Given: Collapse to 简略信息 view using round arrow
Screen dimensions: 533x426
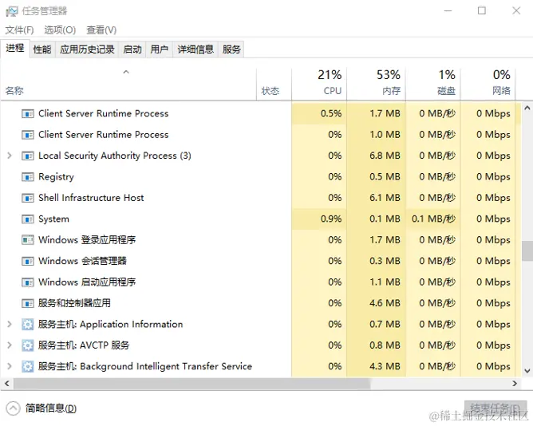Looking at the screenshot, I should coord(14,408).
